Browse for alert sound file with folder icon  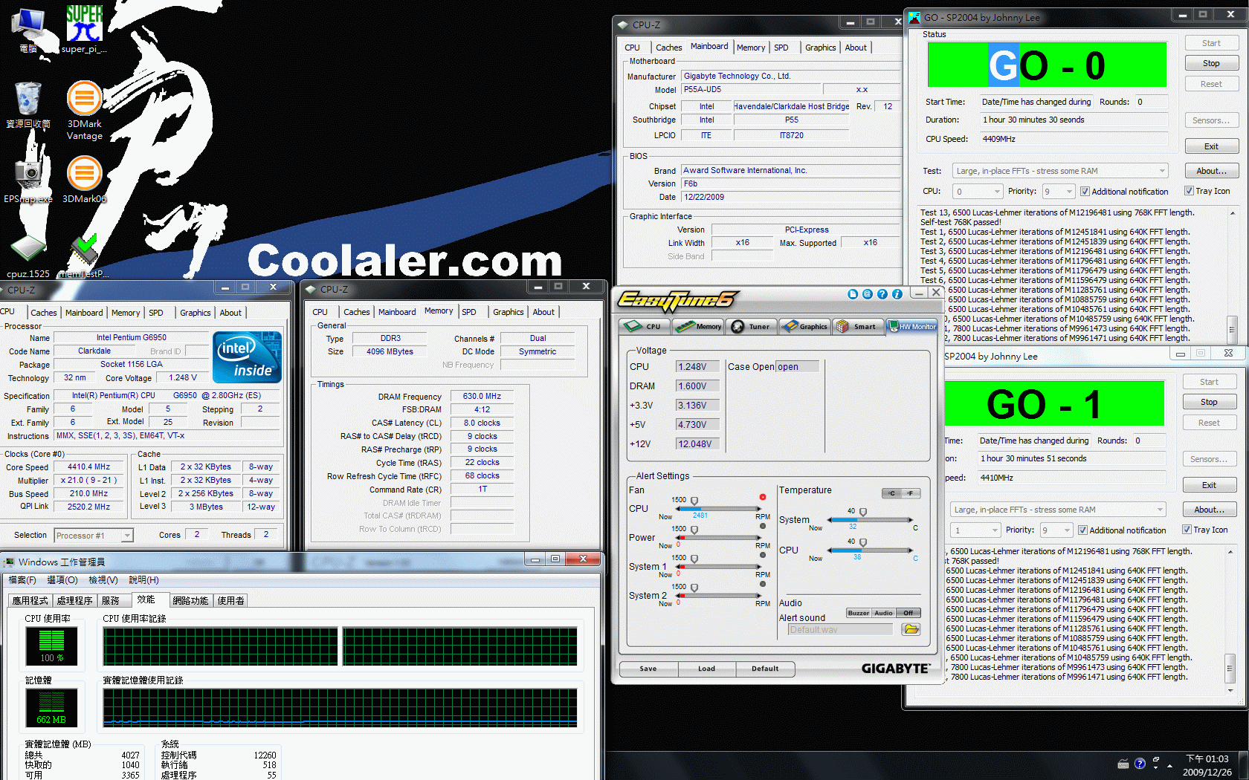[x=911, y=629]
